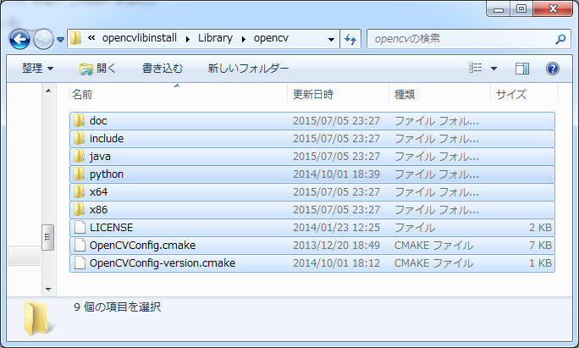This screenshot has width=579, height=348.
Task: Select the OpenCVConfig-version.cmake file name
Action: point(163,263)
